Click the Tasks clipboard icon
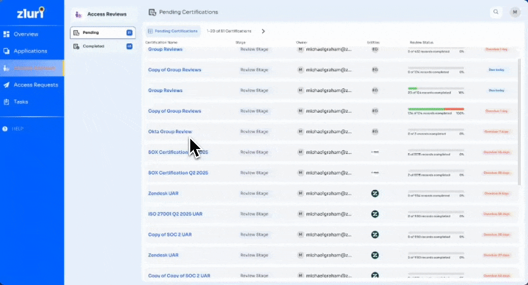Viewport: 528px width, 285px height. coord(7,102)
